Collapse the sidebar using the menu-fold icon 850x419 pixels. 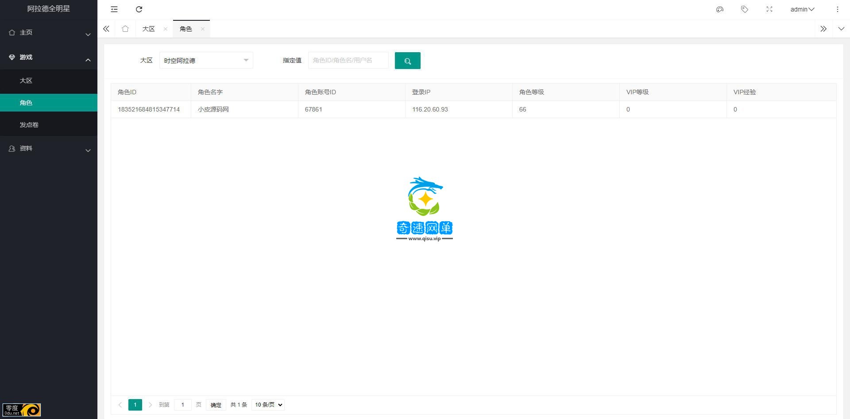pos(114,9)
